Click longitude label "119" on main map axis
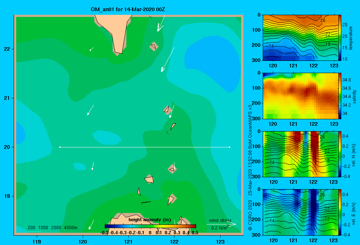Screen dimensions: 360x245 37,241
